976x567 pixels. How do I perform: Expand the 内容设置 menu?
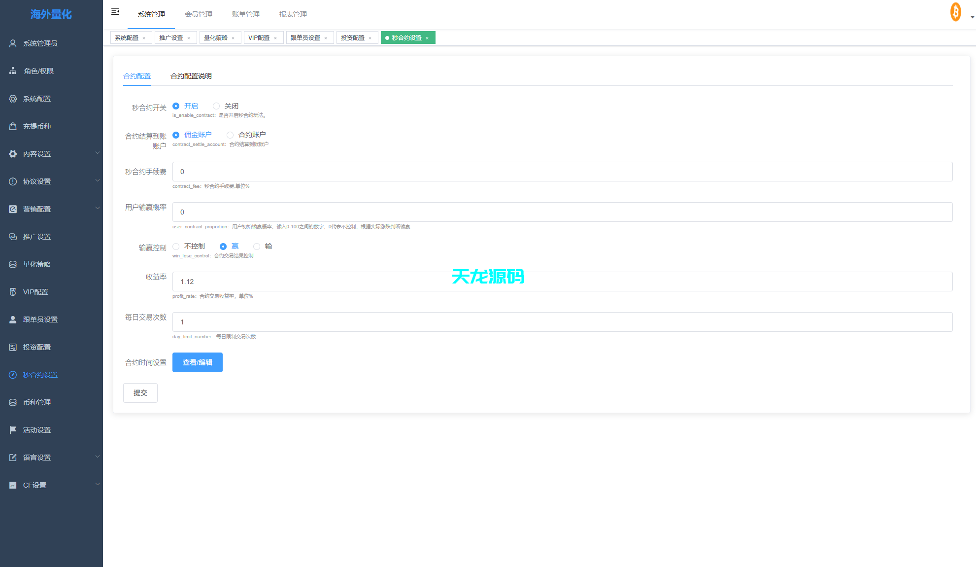36,153
